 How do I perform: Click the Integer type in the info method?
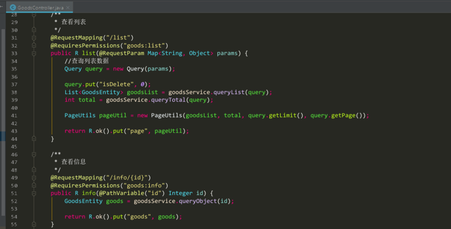coord(181,193)
